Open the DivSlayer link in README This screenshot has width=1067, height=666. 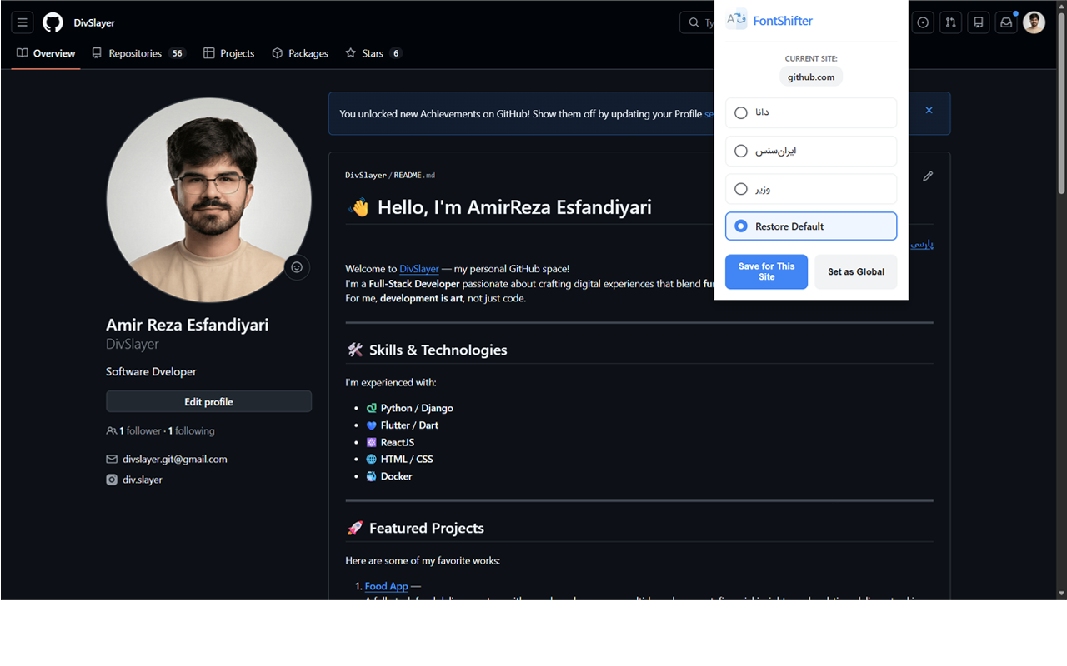419,269
